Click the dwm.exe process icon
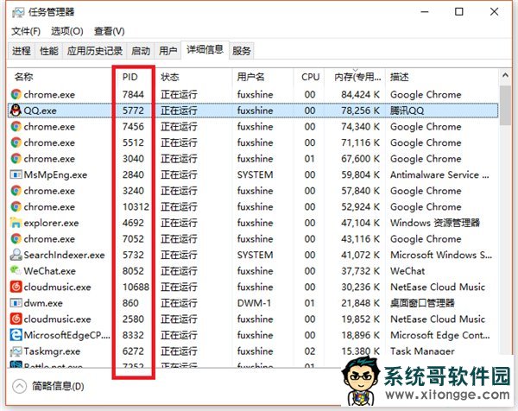The width and height of the screenshot is (518, 411). [x=16, y=302]
